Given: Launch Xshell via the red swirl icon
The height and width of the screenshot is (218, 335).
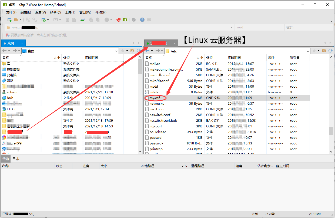Looking at the screenshot, I should pyautogui.click(x=118, y=20).
